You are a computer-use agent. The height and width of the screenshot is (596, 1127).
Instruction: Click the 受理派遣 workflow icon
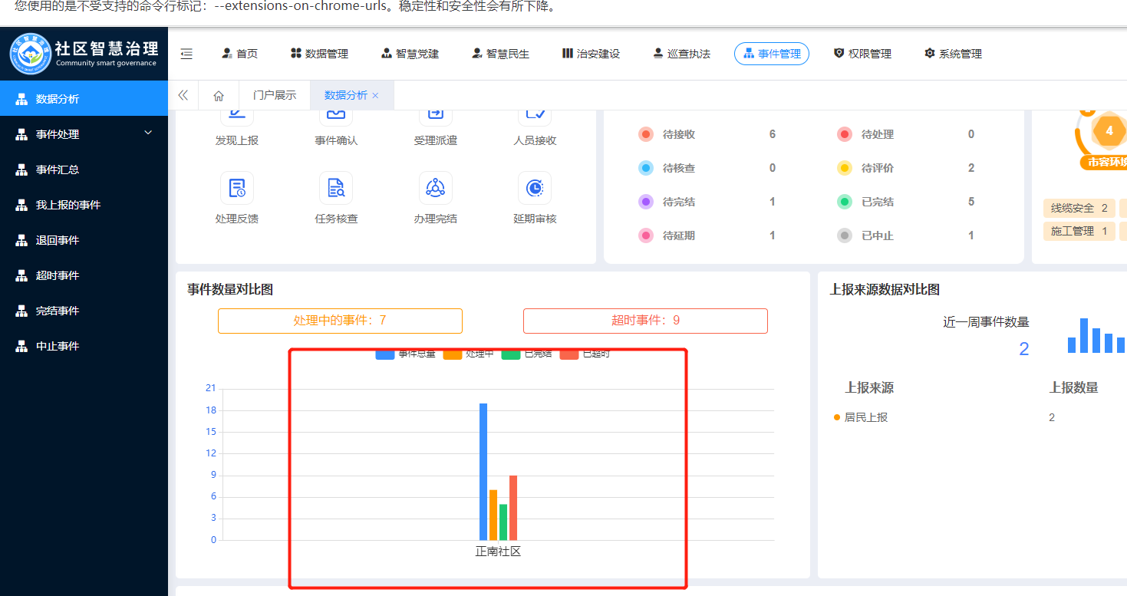point(436,118)
